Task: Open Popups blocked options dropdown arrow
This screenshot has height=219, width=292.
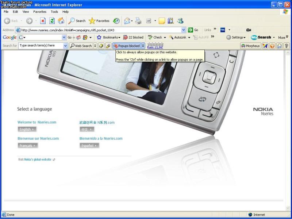Action: pyautogui.click(x=143, y=46)
